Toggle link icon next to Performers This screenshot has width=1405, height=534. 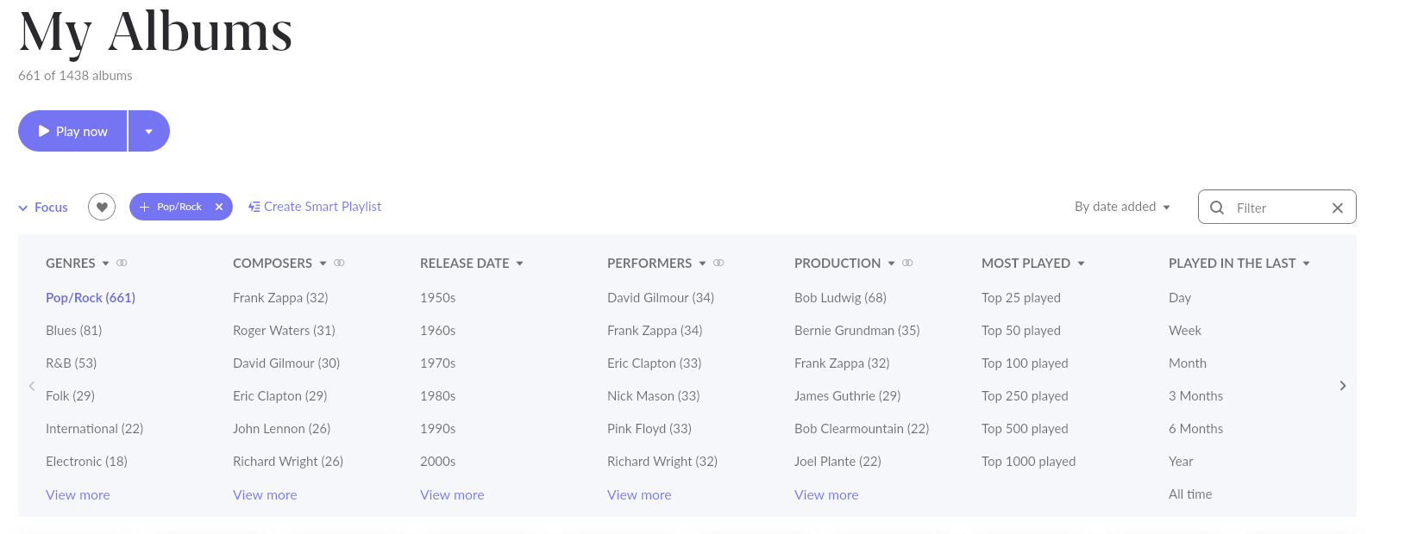pos(718,263)
